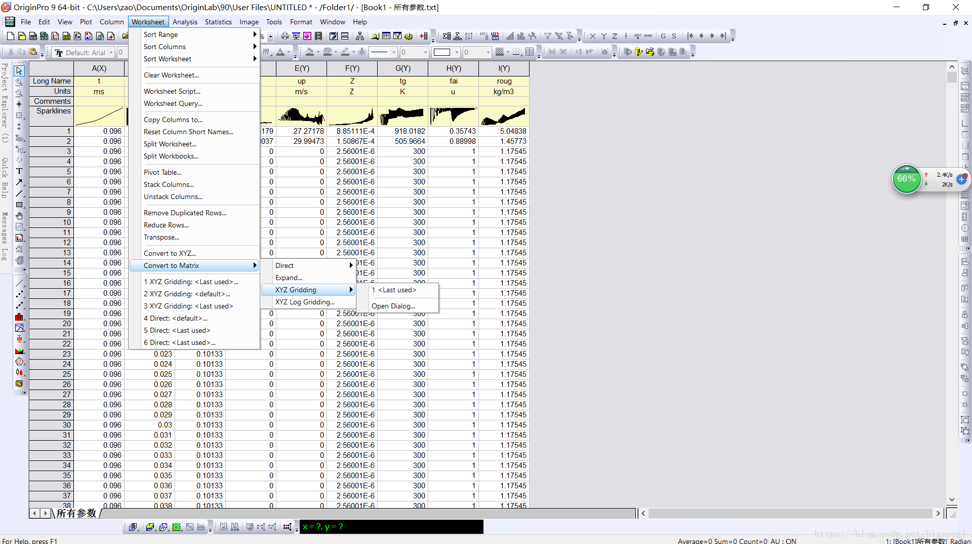Click the I(Y) column header
This screenshot has height=544, width=972.
(504, 68)
